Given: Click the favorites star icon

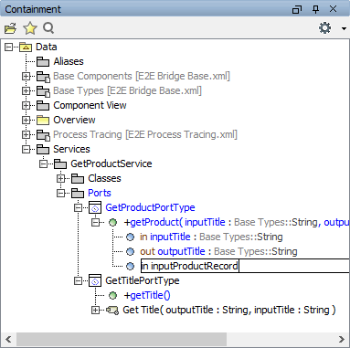Looking at the screenshot, I should [30, 28].
